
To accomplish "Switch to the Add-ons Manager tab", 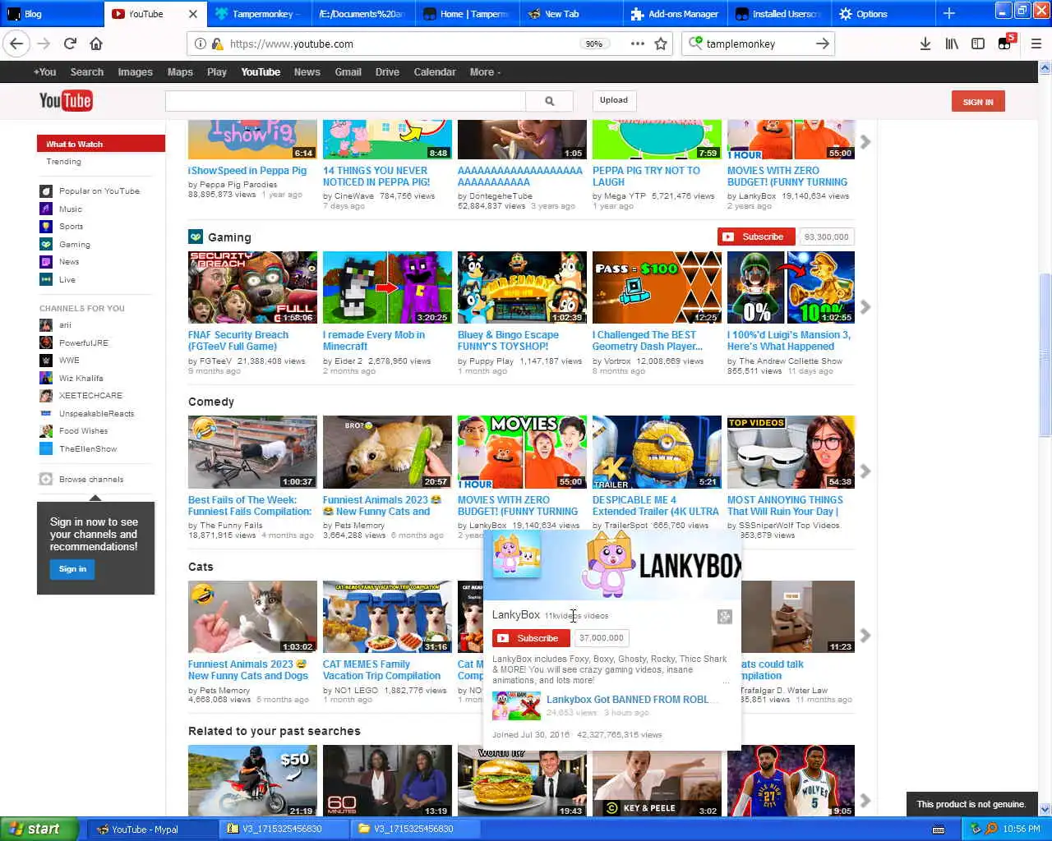I will pos(675,14).
